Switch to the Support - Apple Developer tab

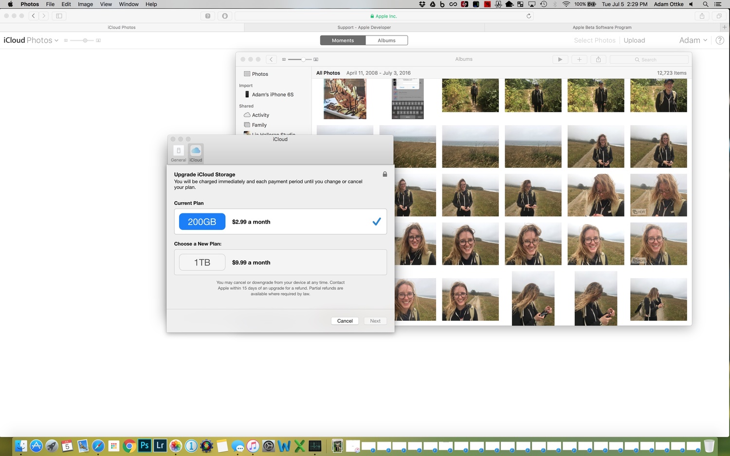364,27
